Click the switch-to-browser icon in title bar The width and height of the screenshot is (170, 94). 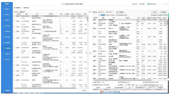coord(148,4)
